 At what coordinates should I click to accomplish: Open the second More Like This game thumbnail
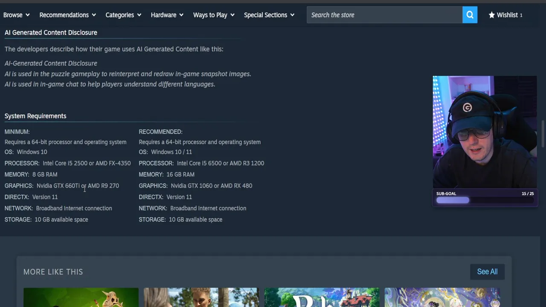coord(201,297)
